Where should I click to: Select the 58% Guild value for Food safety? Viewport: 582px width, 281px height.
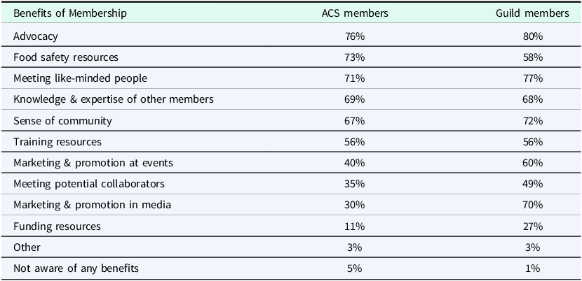pos(533,57)
